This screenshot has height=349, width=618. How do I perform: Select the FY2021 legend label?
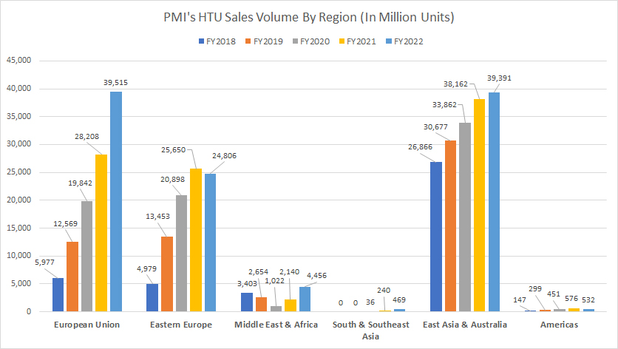coord(361,41)
